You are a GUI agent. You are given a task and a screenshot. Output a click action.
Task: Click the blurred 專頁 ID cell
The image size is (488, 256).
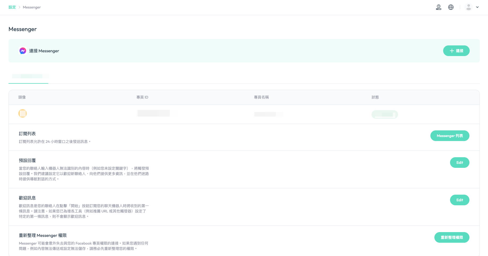[x=154, y=113]
